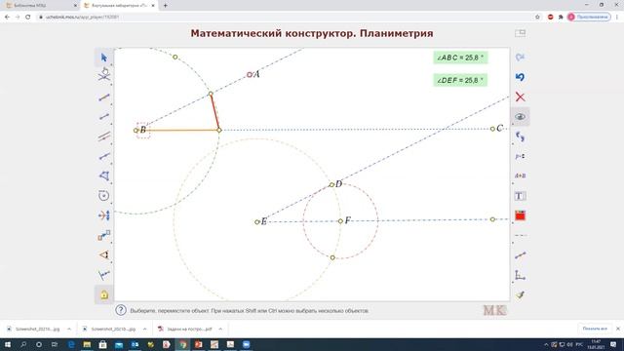This screenshot has width=624, height=351.
Task: Click the blue swap arrows icon
Action: [520, 136]
